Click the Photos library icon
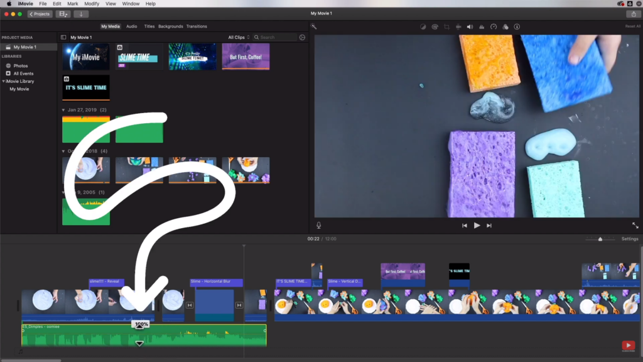 [x=8, y=65]
